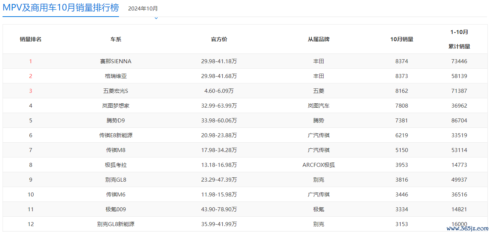Click rank number 12

(x=31, y=224)
